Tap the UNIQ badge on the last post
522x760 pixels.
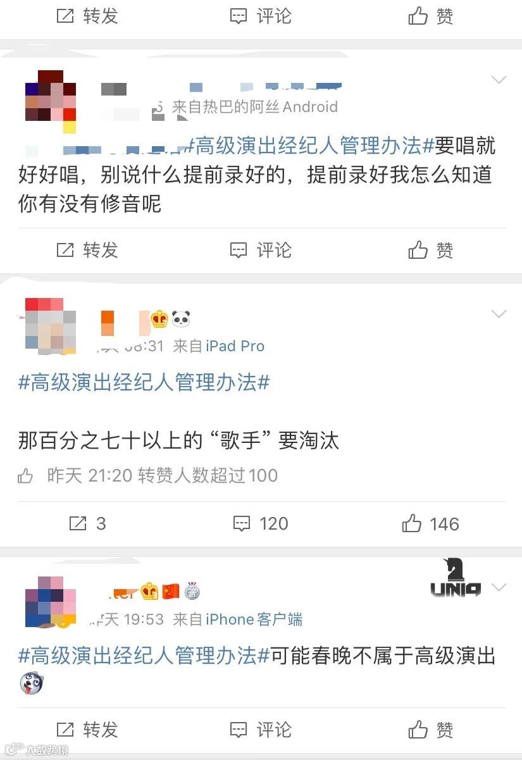pos(456,579)
